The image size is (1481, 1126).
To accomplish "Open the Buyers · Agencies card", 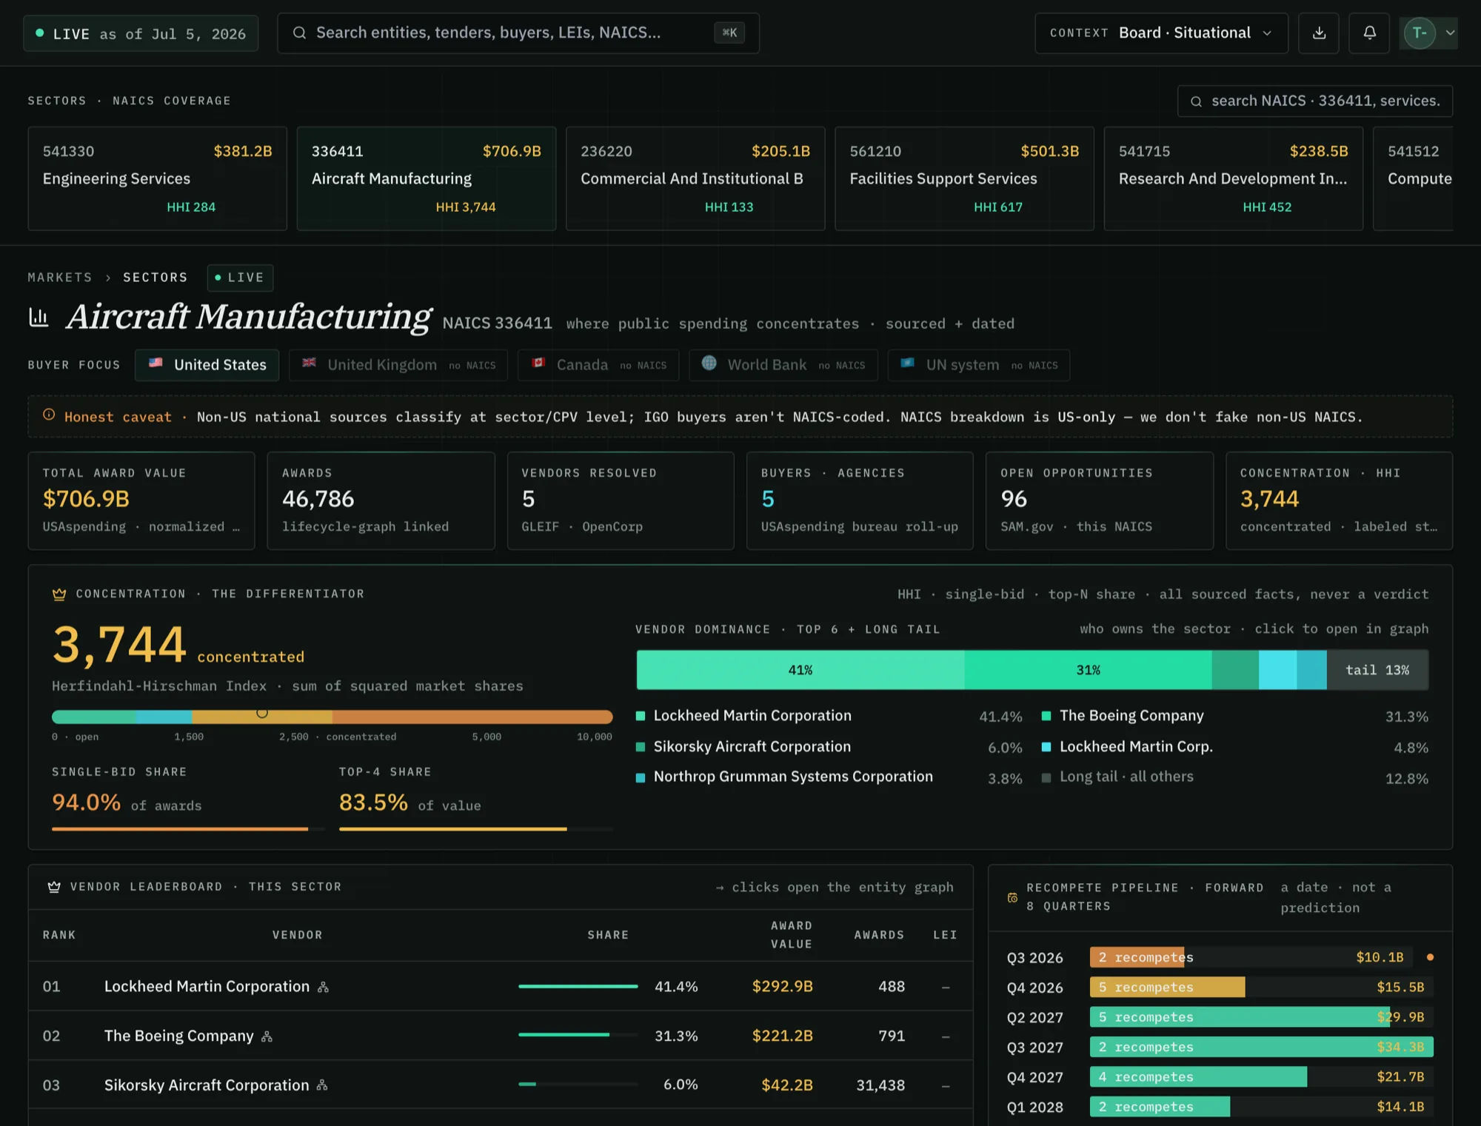I will [860, 501].
